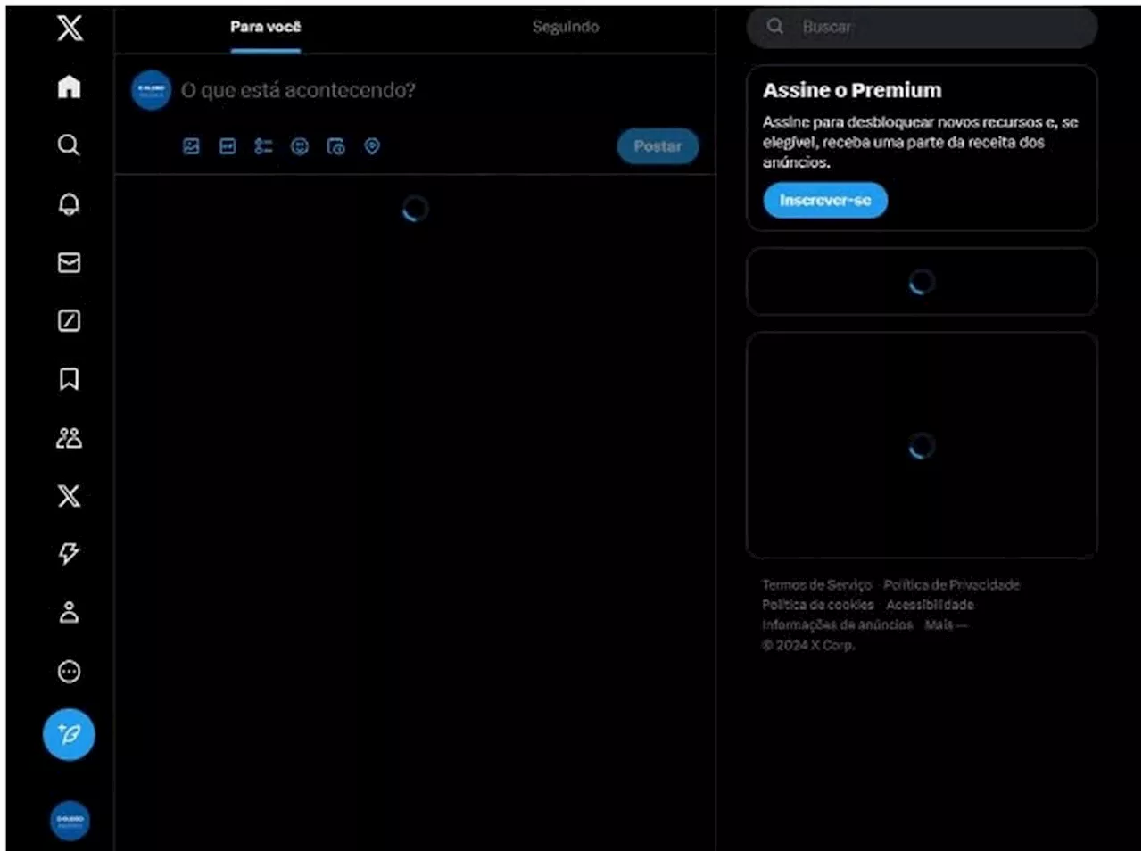Image resolution: width=1142 pixels, height=851 pixels.
Task: Click the Inscrever-se button
Action: (825, 200)
